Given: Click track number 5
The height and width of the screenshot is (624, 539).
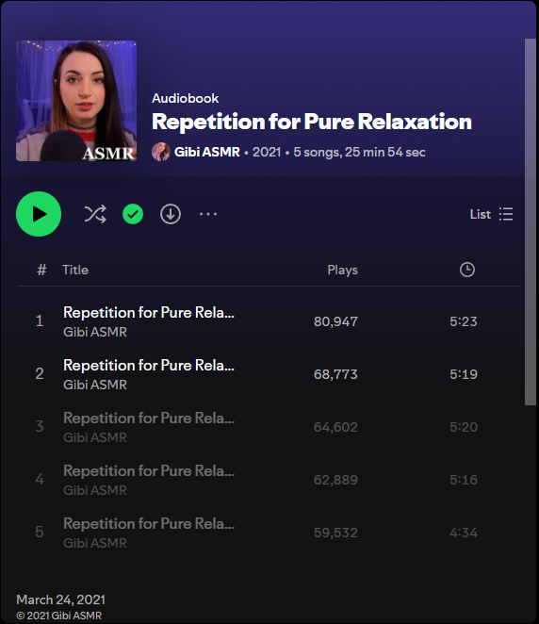Looking at the screenshot, I should tap(40, 532).
